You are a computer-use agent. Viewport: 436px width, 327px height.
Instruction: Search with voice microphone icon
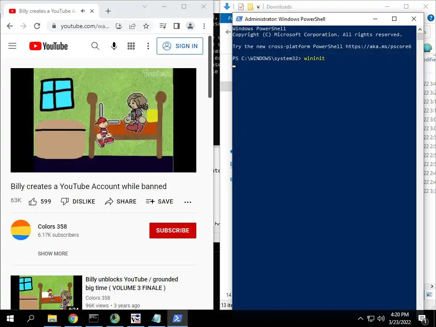[114, 46]
